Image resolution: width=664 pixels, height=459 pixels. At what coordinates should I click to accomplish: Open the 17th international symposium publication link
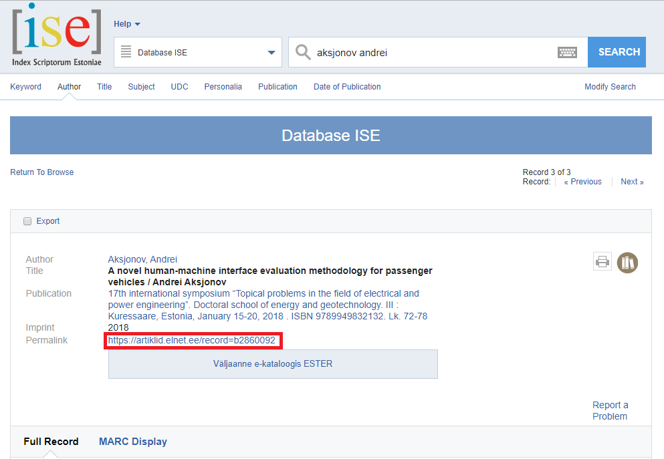(267, 305)
